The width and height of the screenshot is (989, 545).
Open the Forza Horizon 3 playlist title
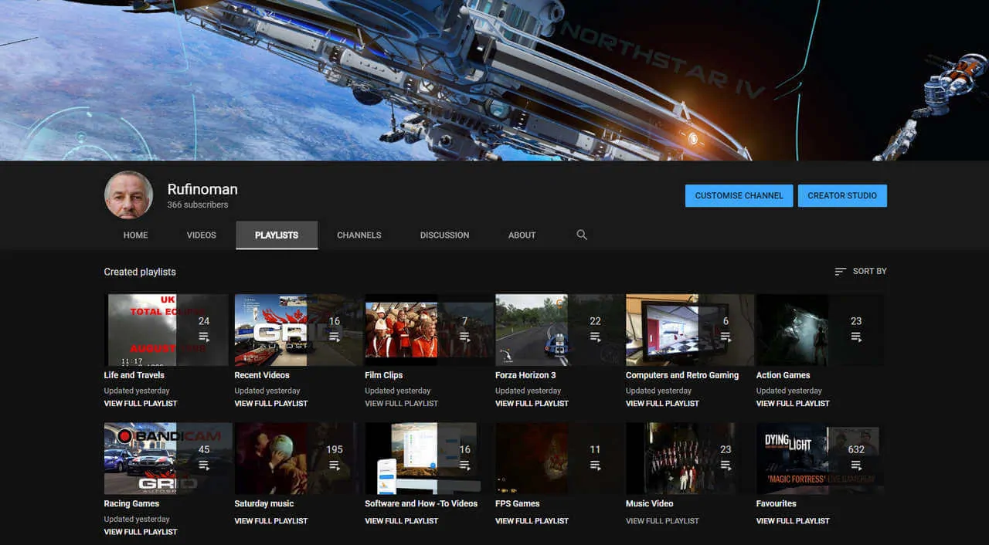point(525,375)
